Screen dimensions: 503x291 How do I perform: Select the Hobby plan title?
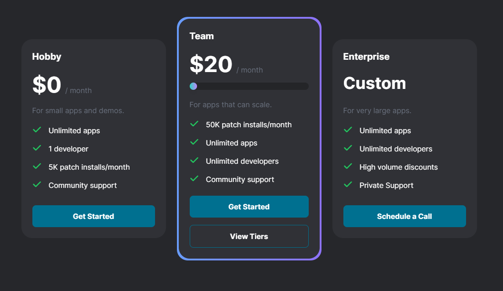(x=47, y=57)
